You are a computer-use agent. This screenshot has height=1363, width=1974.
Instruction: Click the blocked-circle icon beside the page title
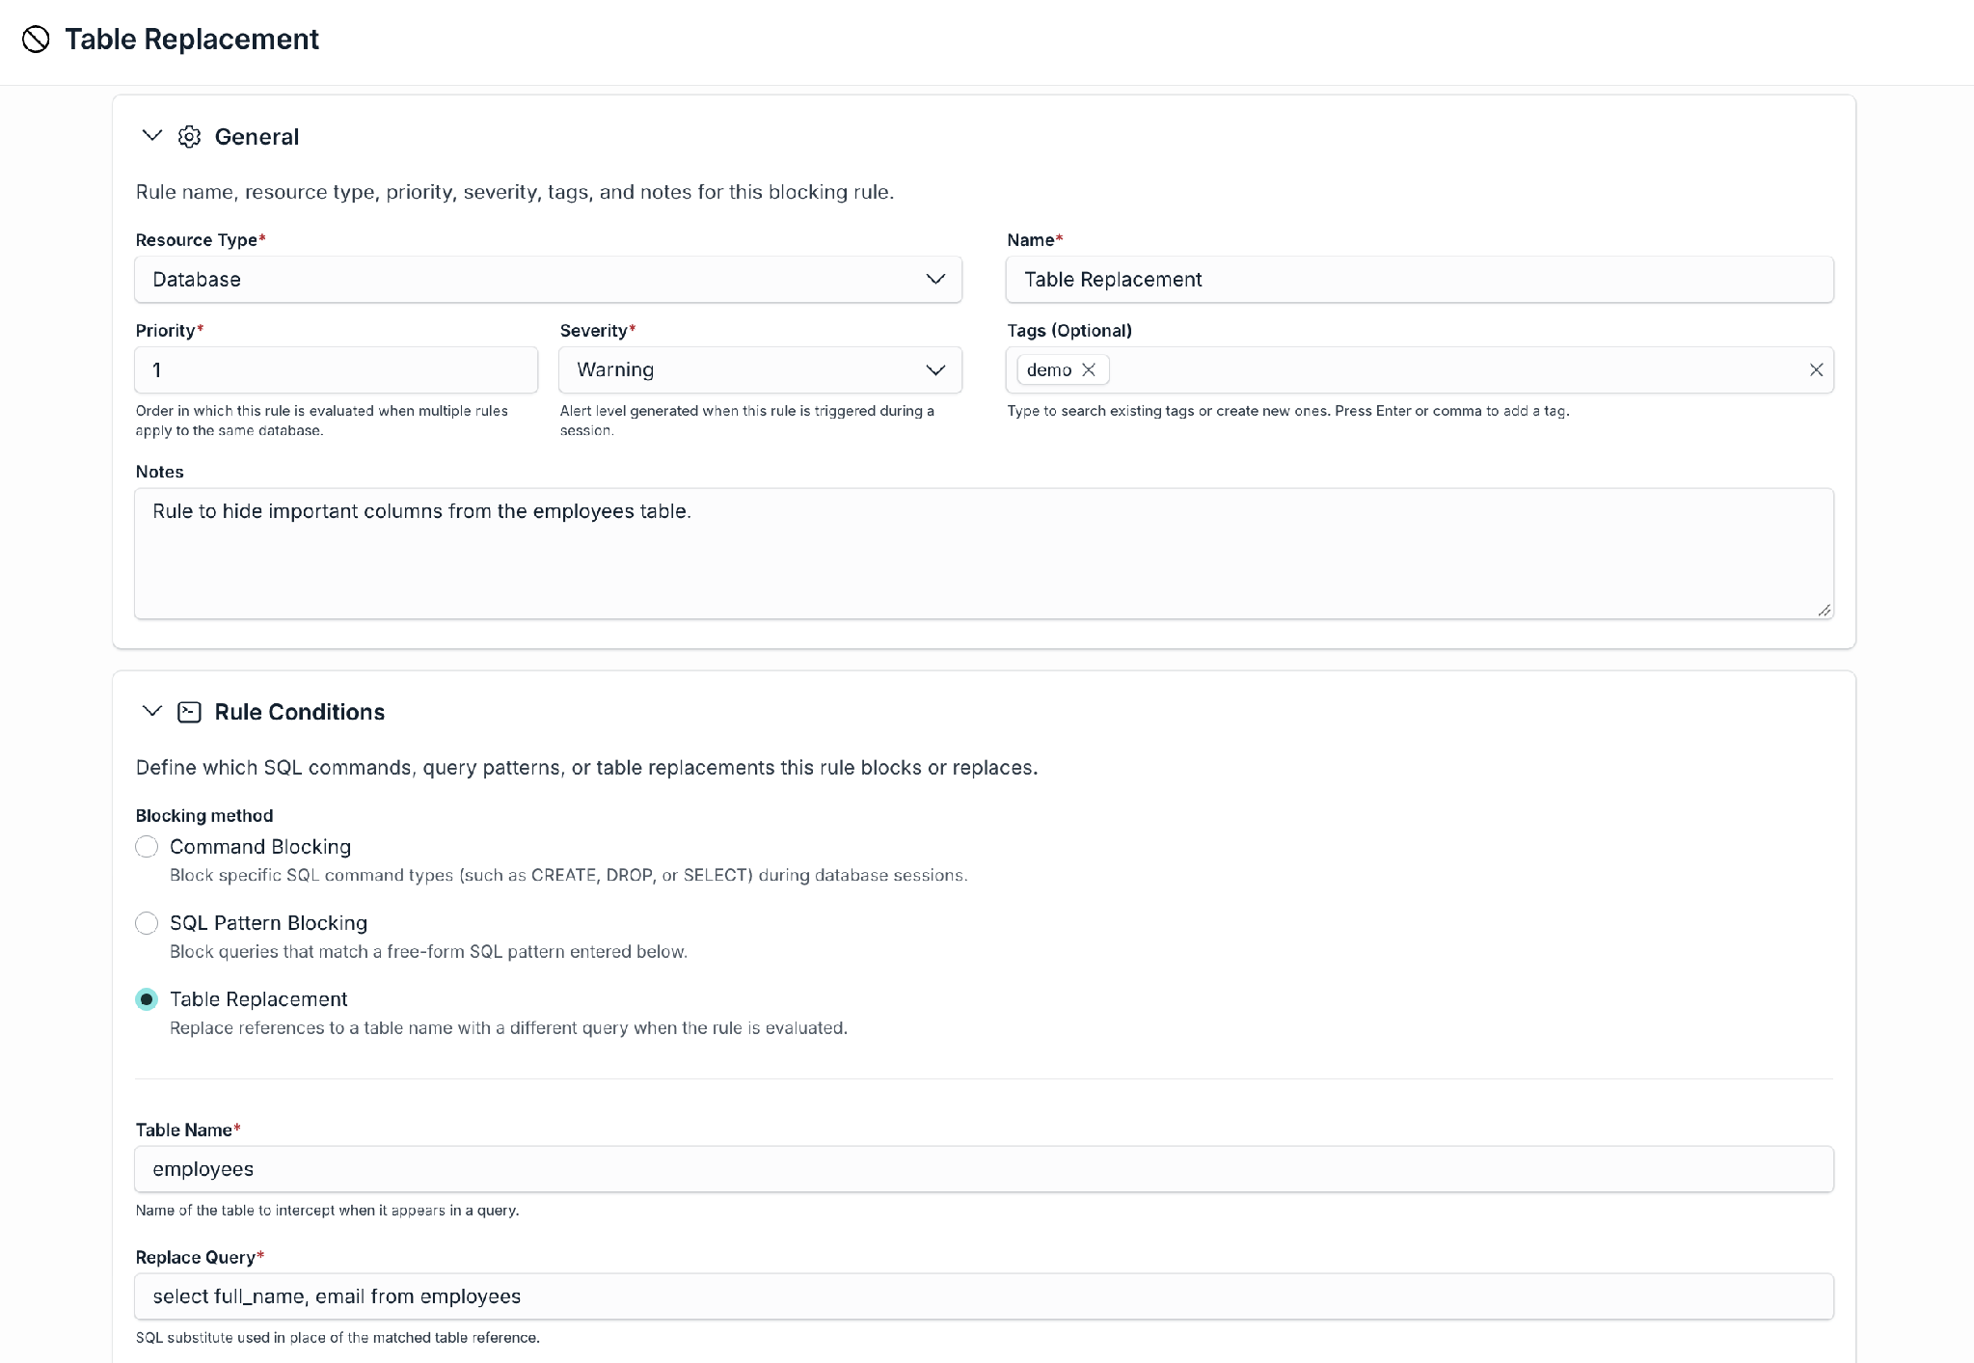[36, 40]
